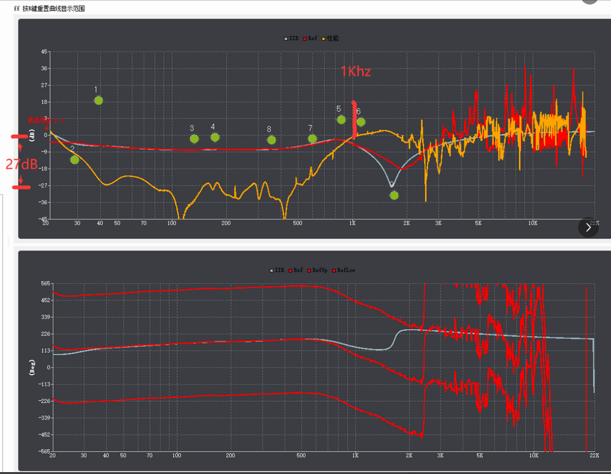This screenshot has width=611, height=474.
Task: Select filter node 2 on the dB chart
Action: pos(75,160)
